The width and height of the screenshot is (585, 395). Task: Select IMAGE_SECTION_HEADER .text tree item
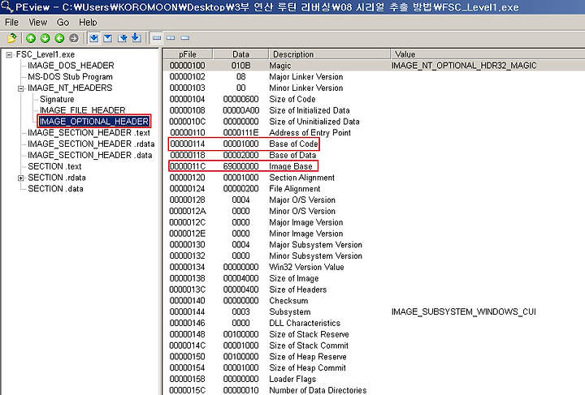click(89, 133)
